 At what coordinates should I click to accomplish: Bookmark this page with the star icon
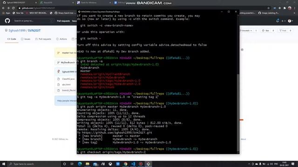(x=268, y=8)
